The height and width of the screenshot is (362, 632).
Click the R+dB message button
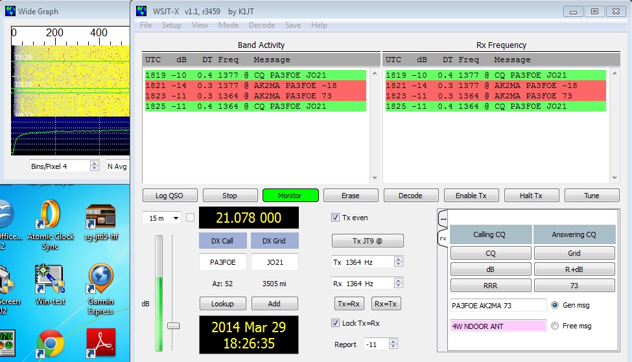[574, 269]
